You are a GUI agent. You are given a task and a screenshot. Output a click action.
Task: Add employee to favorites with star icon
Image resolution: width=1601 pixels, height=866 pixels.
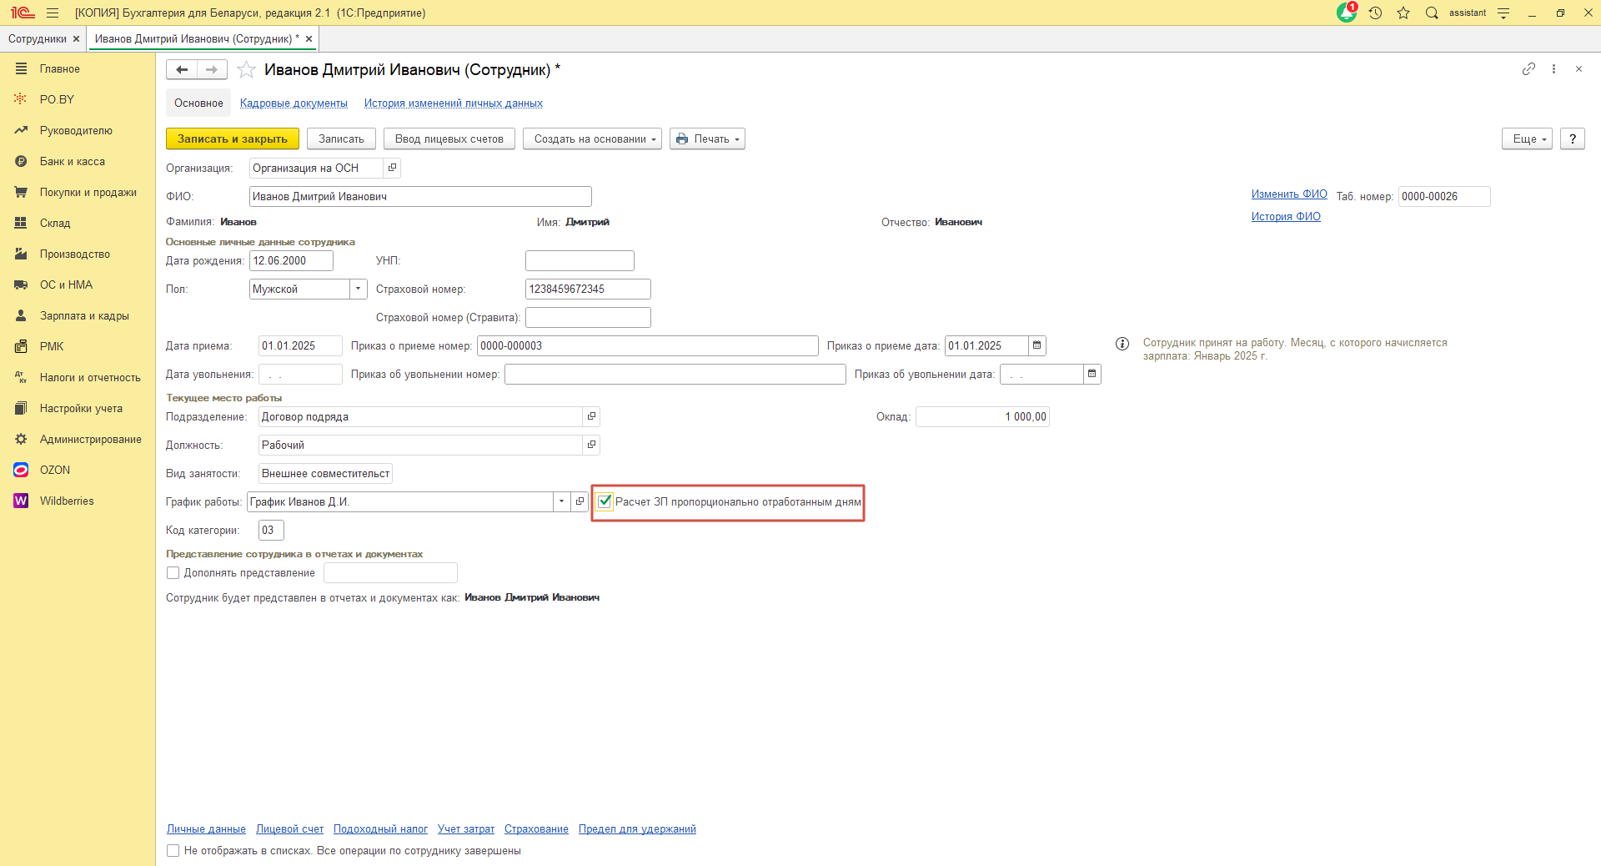(x=246, y=70)
